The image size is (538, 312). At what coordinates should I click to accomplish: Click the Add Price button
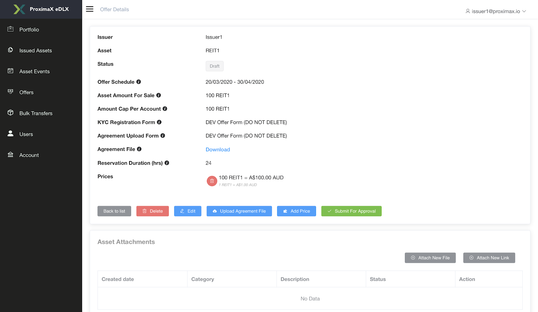(x=296, y=211)
